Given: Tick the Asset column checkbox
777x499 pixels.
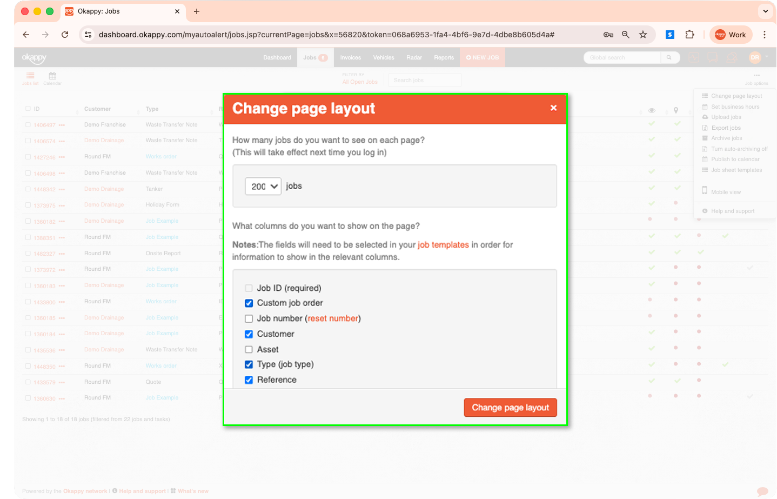Looking at the screenshot, I should [x=249, y=350].
